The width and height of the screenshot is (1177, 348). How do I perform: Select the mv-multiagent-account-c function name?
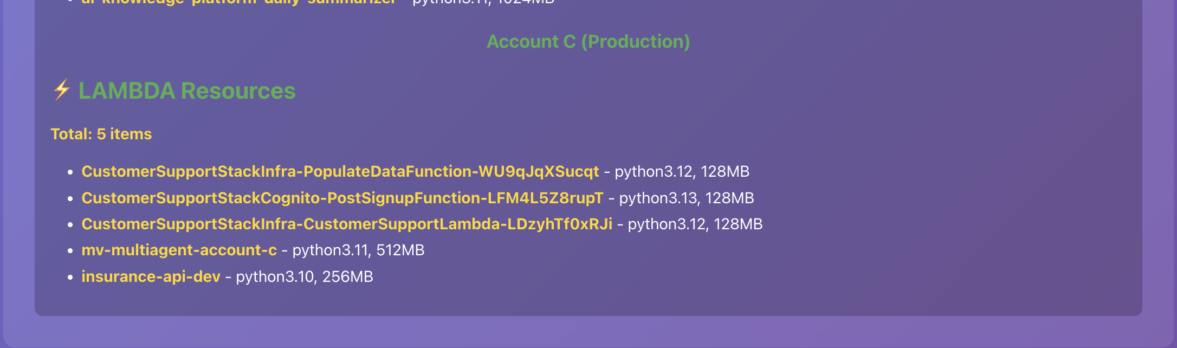(x=179, y=250)
